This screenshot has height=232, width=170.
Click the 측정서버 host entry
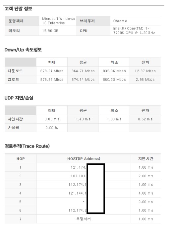point(84,219)
